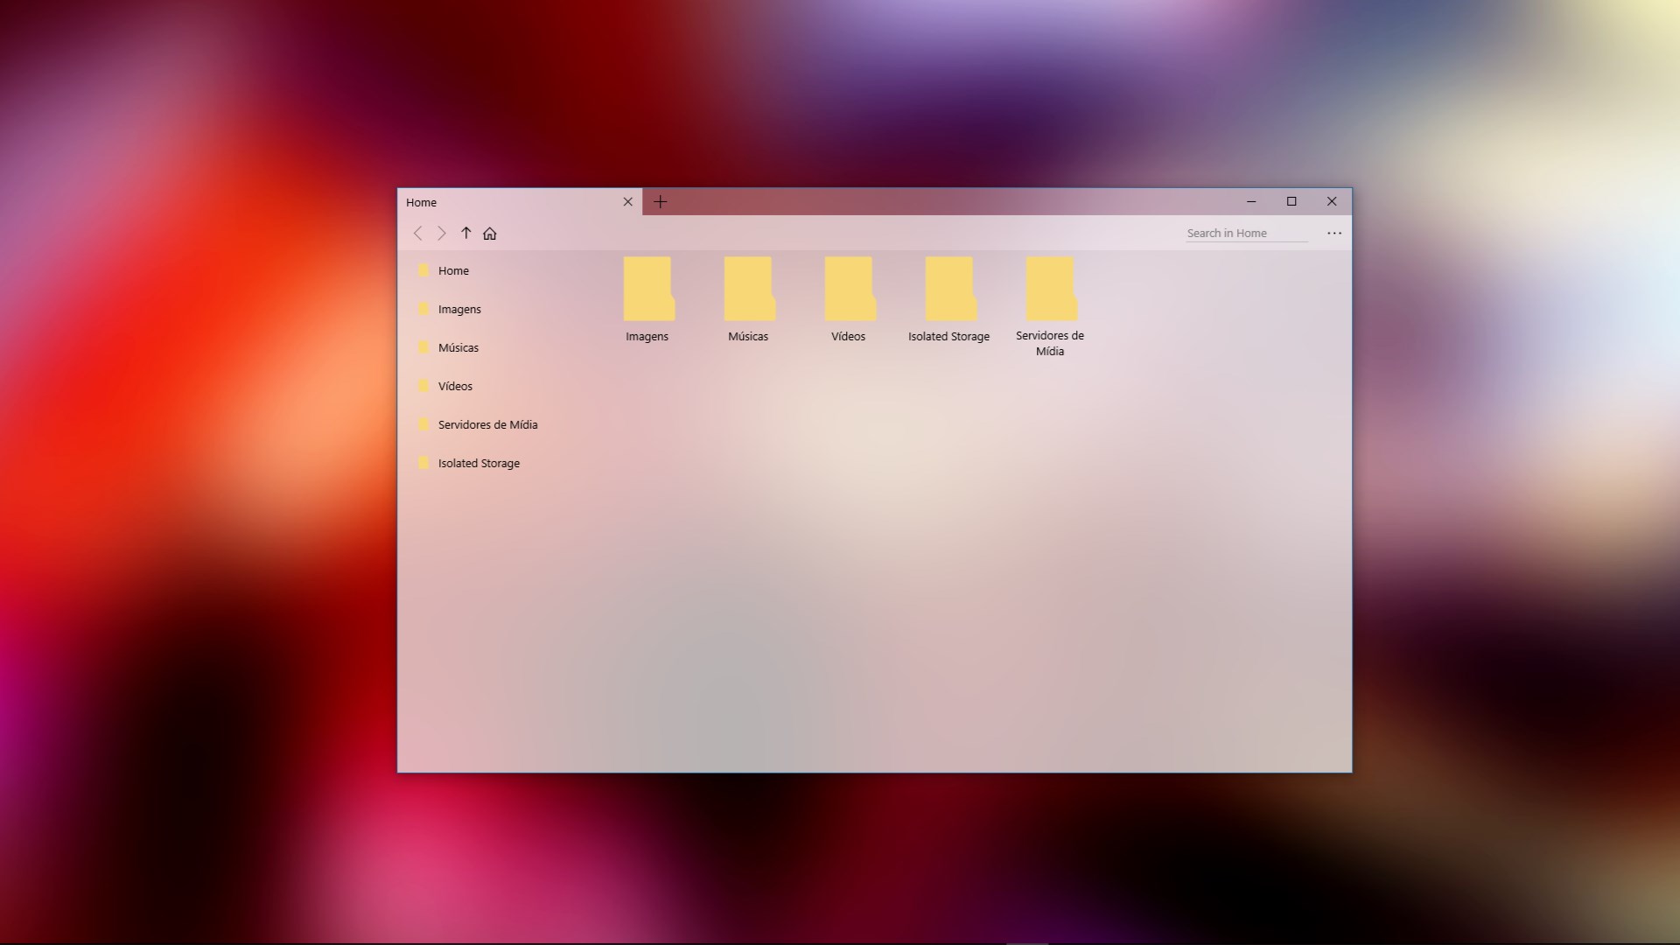This screenshot has height=945, width=1680.
Task: Open the Servidores de Mídia folder icon
Action: coord(1049,287)
